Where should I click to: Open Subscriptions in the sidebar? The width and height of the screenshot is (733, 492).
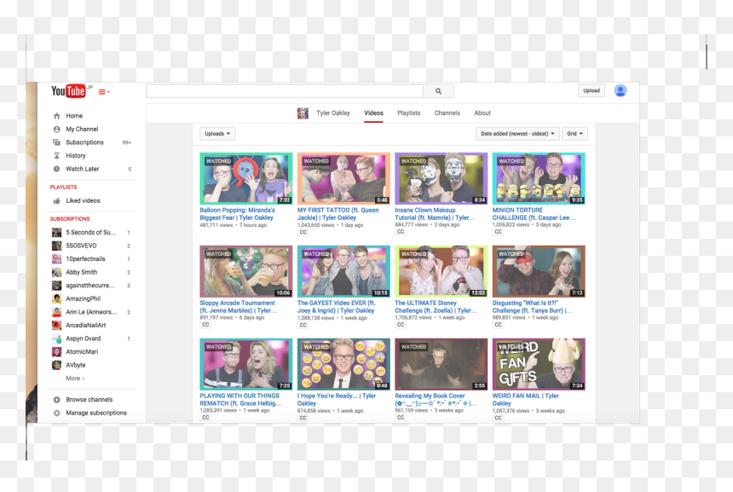tap(84, 142)
